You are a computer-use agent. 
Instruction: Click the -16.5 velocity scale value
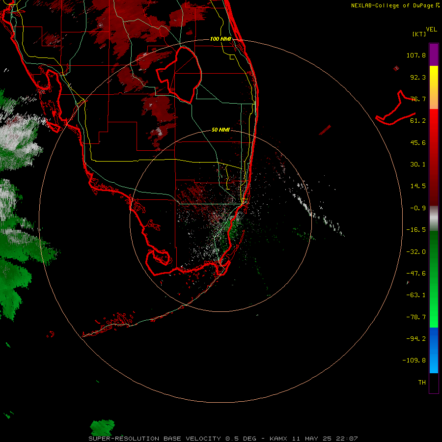416,230
